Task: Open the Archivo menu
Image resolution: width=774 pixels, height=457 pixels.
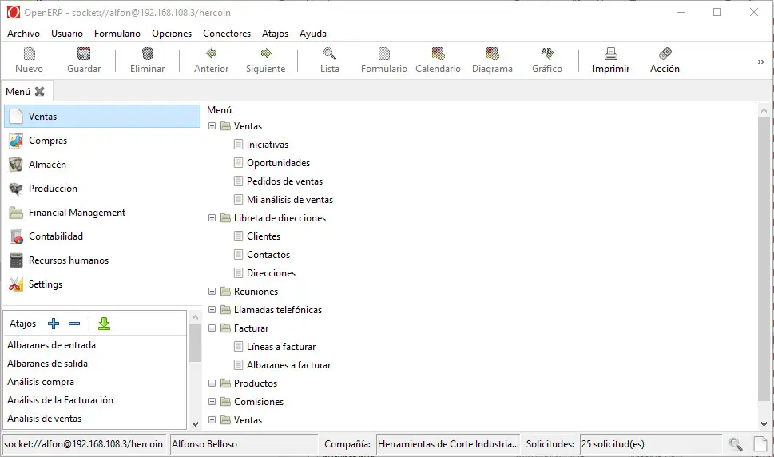Action: pyautogui.click(x=23, y=33)
